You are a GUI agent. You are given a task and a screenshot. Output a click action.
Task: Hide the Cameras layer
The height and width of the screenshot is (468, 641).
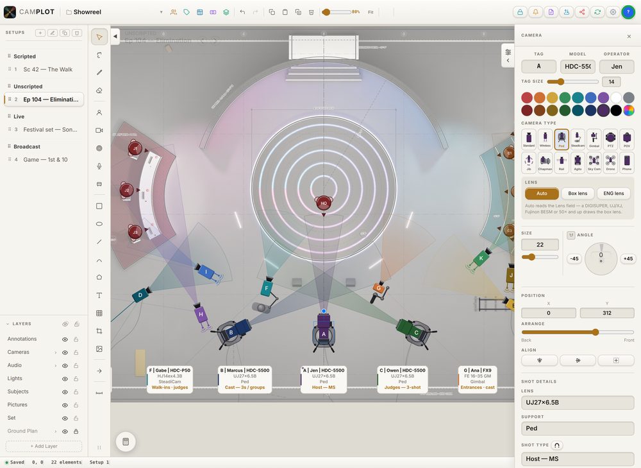[65, 352]
